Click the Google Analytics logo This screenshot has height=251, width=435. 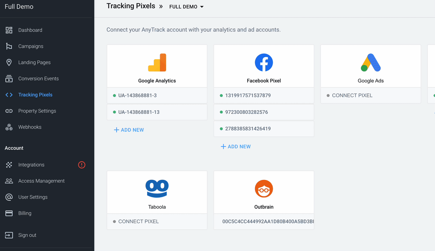(157, 62)
